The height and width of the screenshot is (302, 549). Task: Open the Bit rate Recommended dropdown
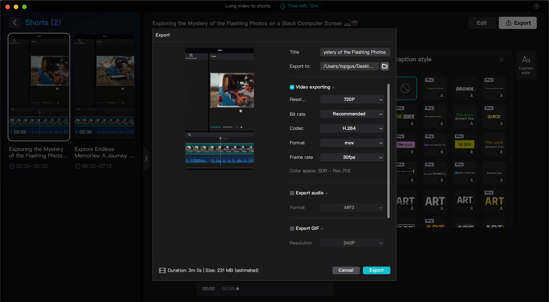pos(352,114)
